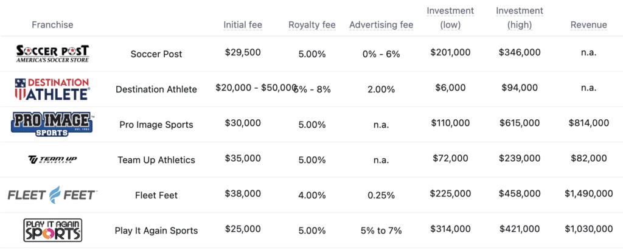Select the Fleet Feet franchise name
The height and width of the screenshot is (250, 623).
tap(156, 195)
